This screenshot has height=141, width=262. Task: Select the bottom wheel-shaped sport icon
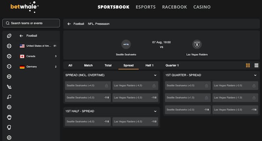point(9,138)
